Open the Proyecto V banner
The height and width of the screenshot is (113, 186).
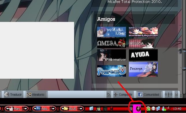click(x=112, y=71)
